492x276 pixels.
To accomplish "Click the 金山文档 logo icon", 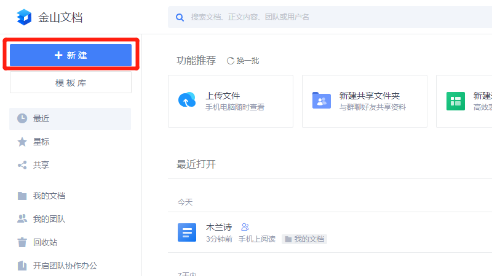I will (23, 17).
